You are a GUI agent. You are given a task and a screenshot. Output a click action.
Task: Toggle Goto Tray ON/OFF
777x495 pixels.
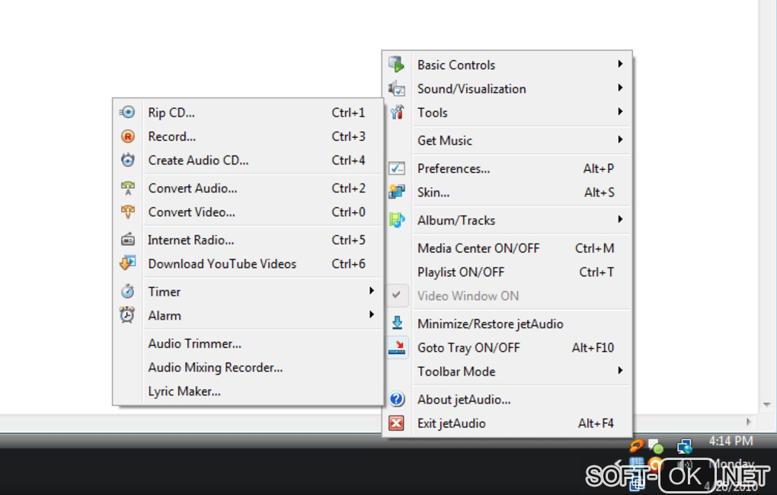507,347
